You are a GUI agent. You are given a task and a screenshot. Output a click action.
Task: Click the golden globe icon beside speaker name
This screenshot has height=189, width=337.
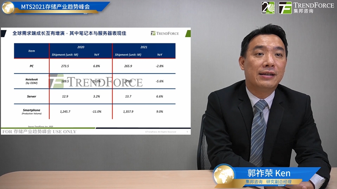click(224, 176)
